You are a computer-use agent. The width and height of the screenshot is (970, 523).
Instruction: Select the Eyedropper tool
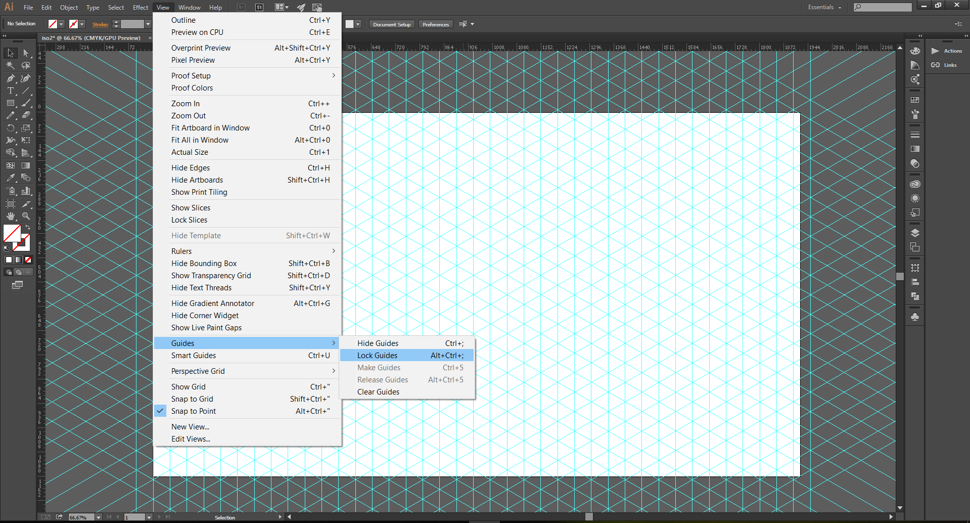[x=11, y=178]
